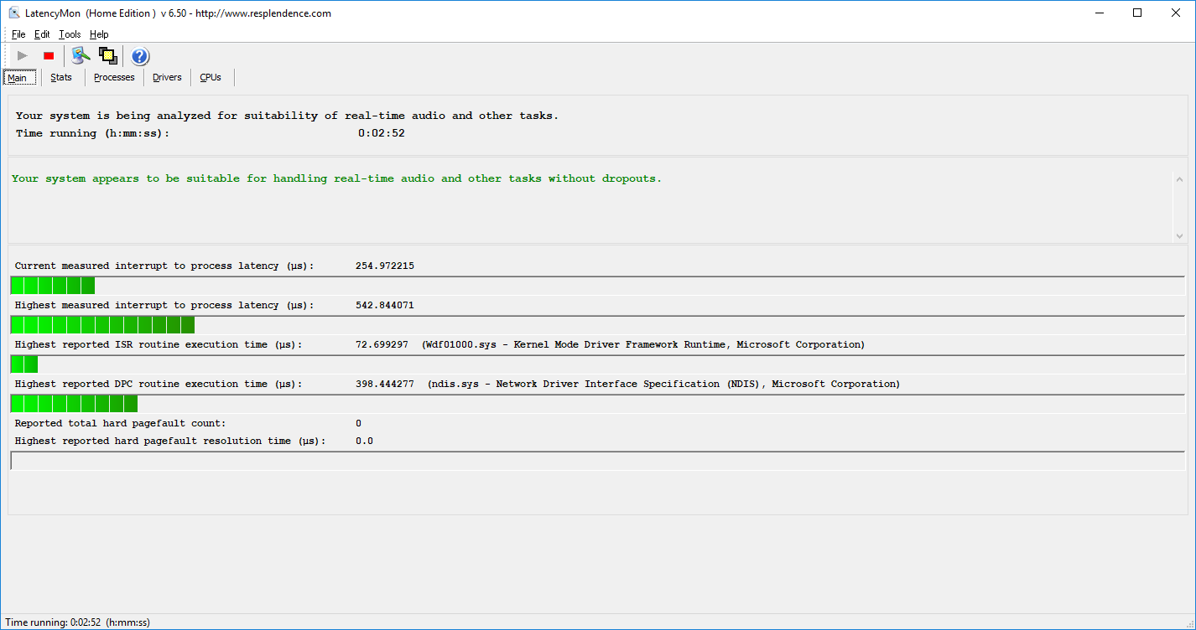The width and height of the screenshot is (1196, 630).
Task: Click 'Current measured interrupt to process latency' label
Action: pyautogui.click(x=164, y=266)
